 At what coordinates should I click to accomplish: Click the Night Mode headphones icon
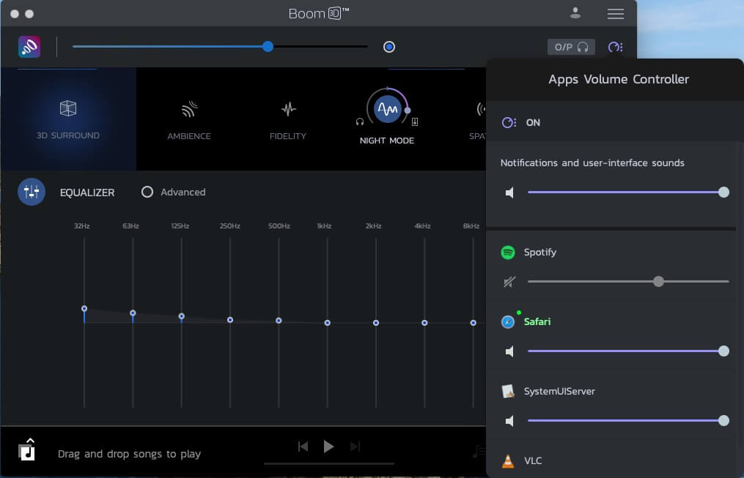pyautogui.click(x=360, y=122)
